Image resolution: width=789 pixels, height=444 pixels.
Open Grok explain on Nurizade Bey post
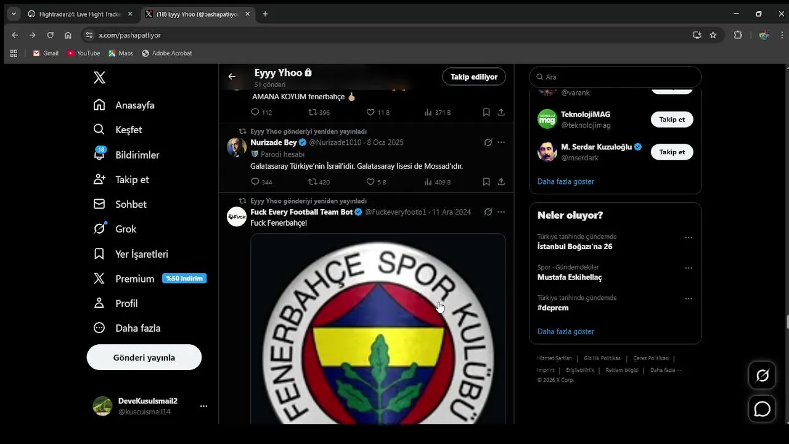click(x=488, y=142)
